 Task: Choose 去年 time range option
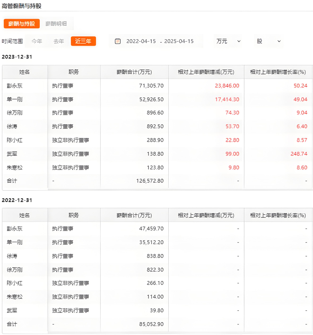point(59,41)
